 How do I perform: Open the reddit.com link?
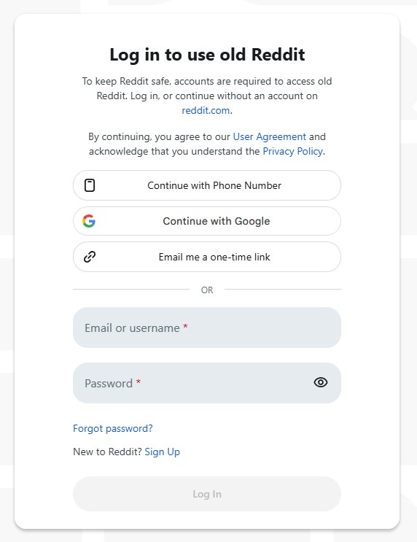tap(206, 110)
